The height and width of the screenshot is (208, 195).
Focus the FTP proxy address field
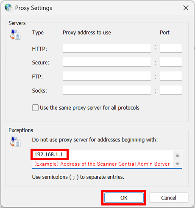(x=107, y=76)
